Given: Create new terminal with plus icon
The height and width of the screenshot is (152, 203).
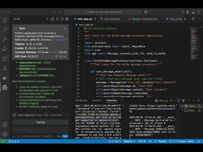Looking at the screenshot, I should (171, 100).
